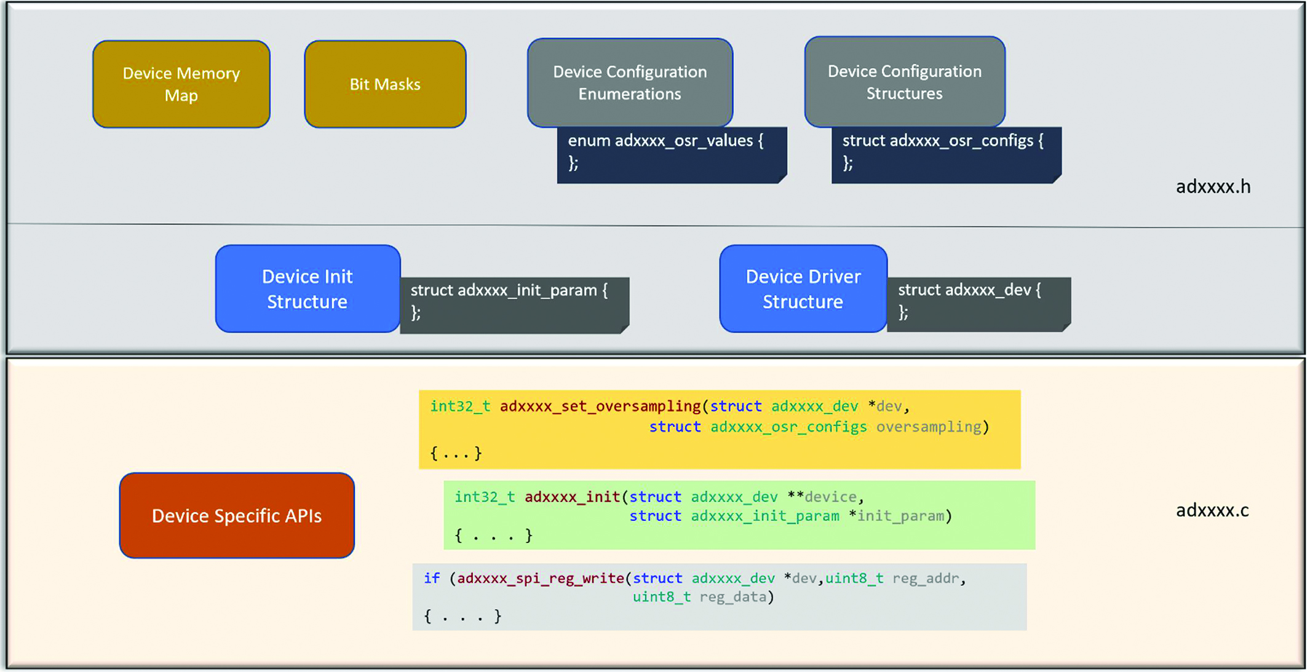The width and height of the screenshot is (1310, 672).
Task: Select the Device Configuration Structures box
Action: click(905, 82)
